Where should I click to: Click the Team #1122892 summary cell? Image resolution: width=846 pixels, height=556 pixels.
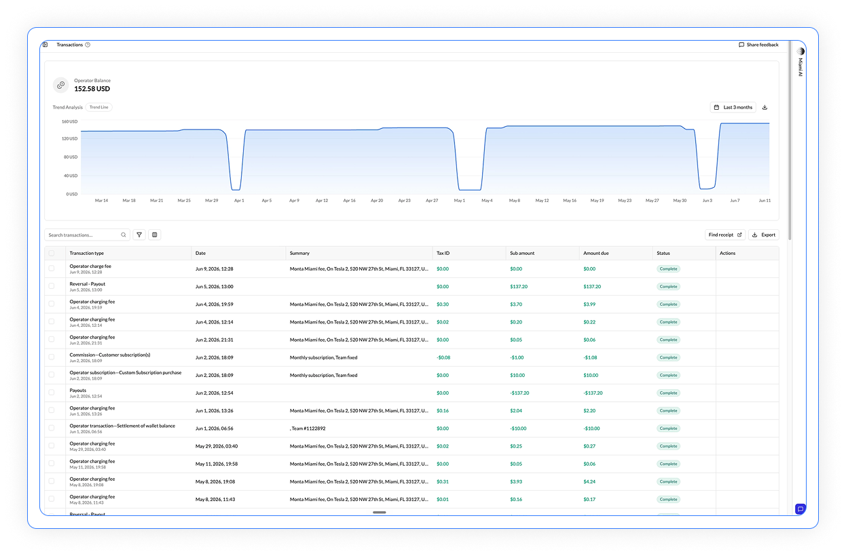point(308,429)
